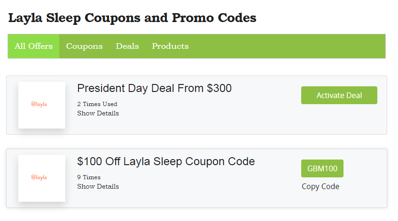Click the 2 Times Used text

coord(97,104)
